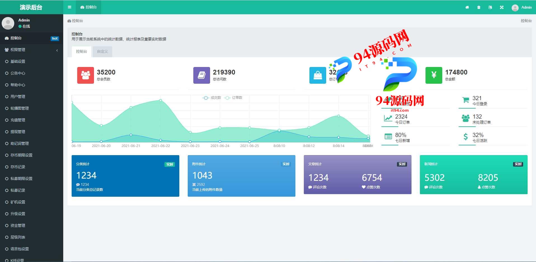536x262 pixels.
Task: Click the line chart icon by 今日订单
Action: click(388, 118)
